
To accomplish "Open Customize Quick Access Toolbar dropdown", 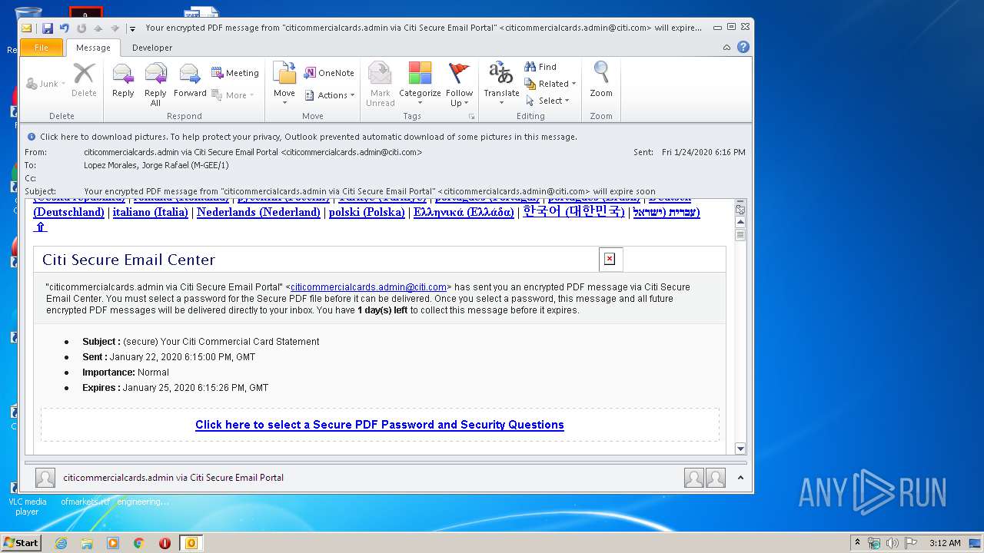I will (x=132, y=28).
